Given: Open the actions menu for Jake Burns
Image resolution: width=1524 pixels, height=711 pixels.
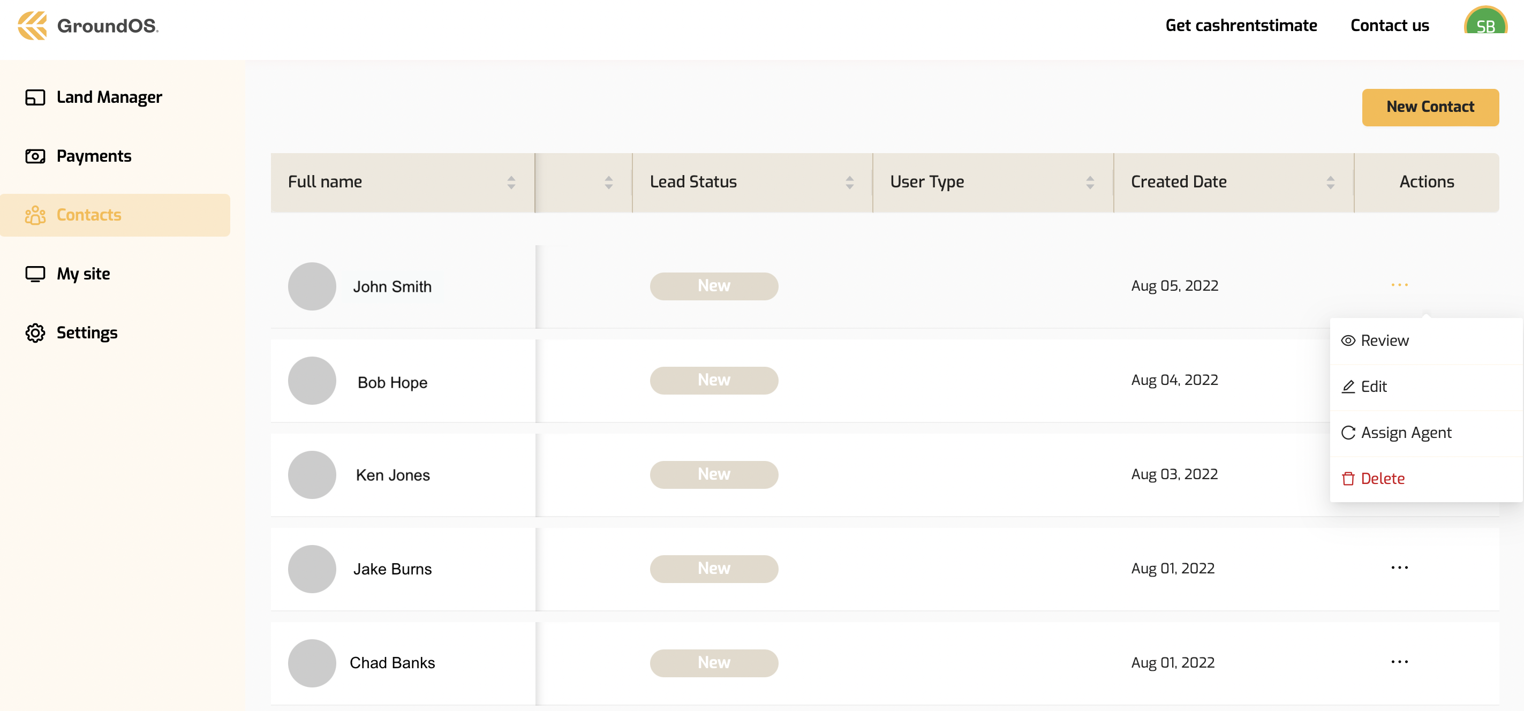Looking at the screenshot, I should 1399,568.
